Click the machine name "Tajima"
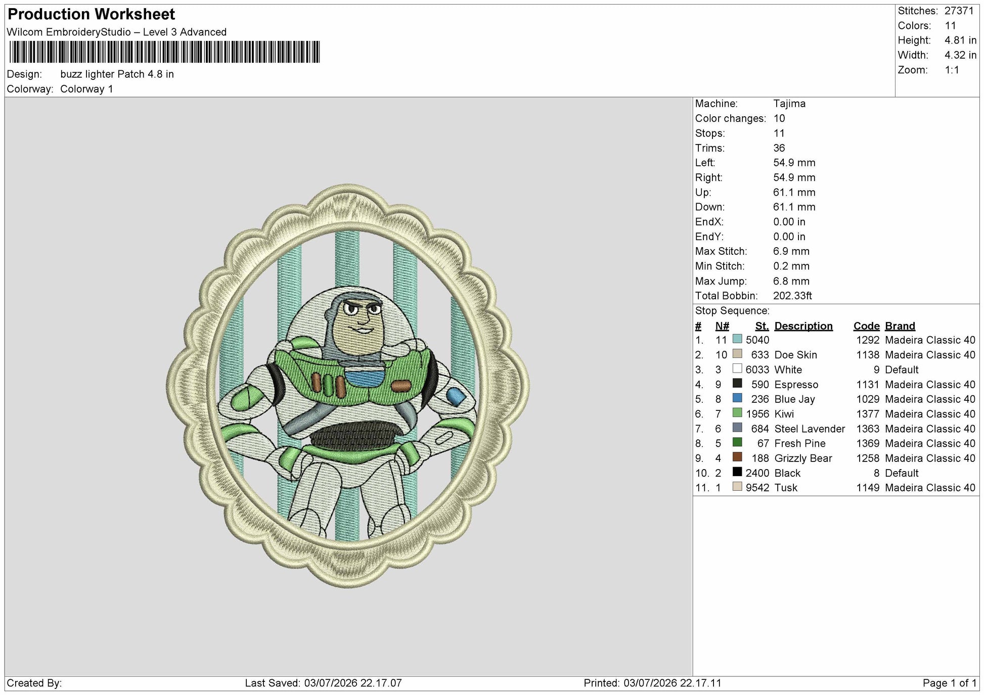The width and height of the screenshot is (984, 695). tap(789, 104)
